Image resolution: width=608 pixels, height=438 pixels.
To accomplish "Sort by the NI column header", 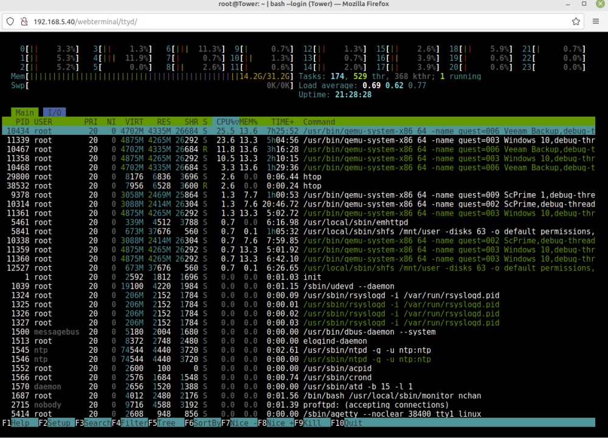I will click(x=112, y=121).
